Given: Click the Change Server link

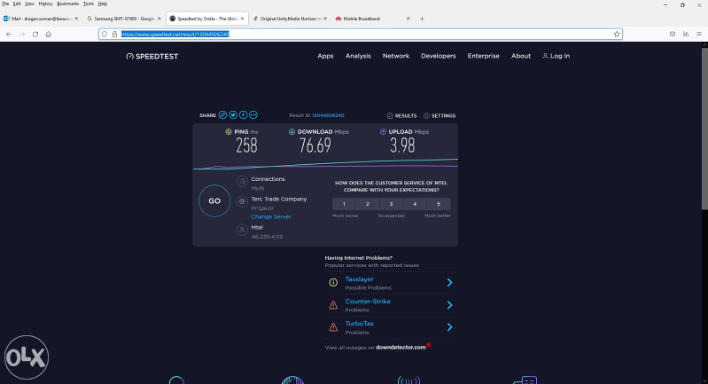Looking at the screenshot, I should (x=271, y=217).
